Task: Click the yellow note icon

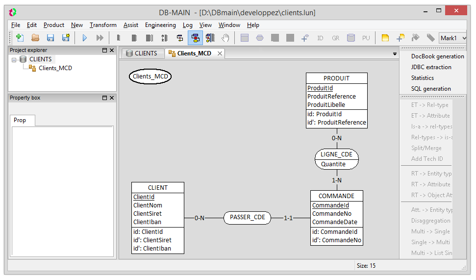Action: tap(385, 38)
